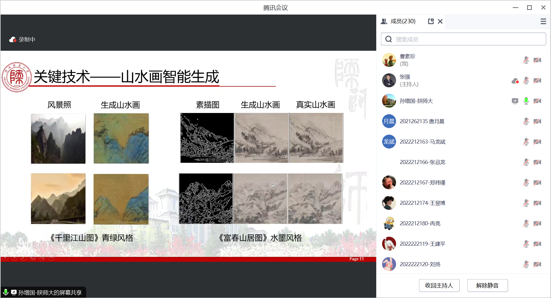Close the members panel
Screen dimensions: 551x298
click(x=440, y=21)
